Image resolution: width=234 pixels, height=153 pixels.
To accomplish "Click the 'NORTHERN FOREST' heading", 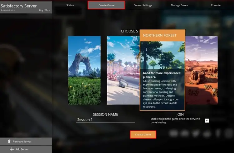I will [160, 35].
